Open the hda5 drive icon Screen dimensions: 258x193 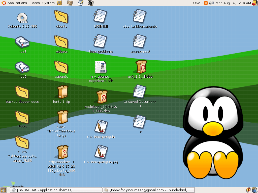[x=22, y=67]
